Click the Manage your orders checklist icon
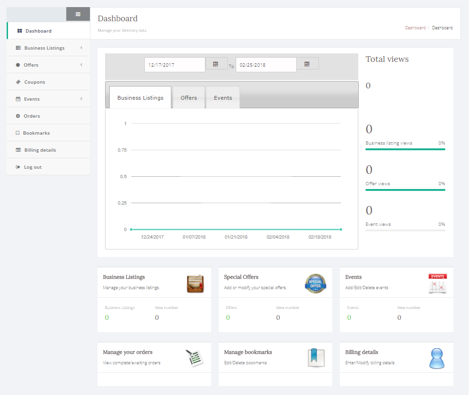This screenshot has height=395, width=470. [x=195, y=358]
